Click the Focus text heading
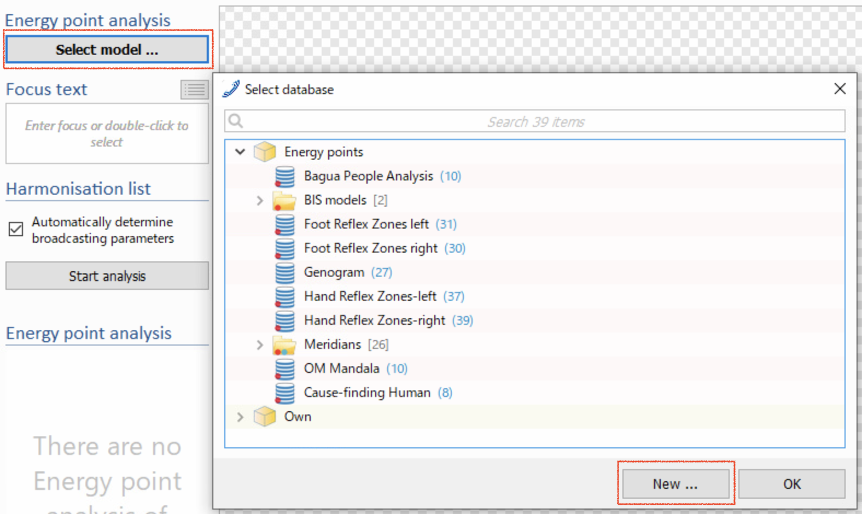The height and width of the screenshot is (514, 862). [x=46, y=89]
